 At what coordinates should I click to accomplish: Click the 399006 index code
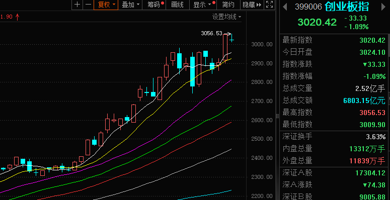308,7
